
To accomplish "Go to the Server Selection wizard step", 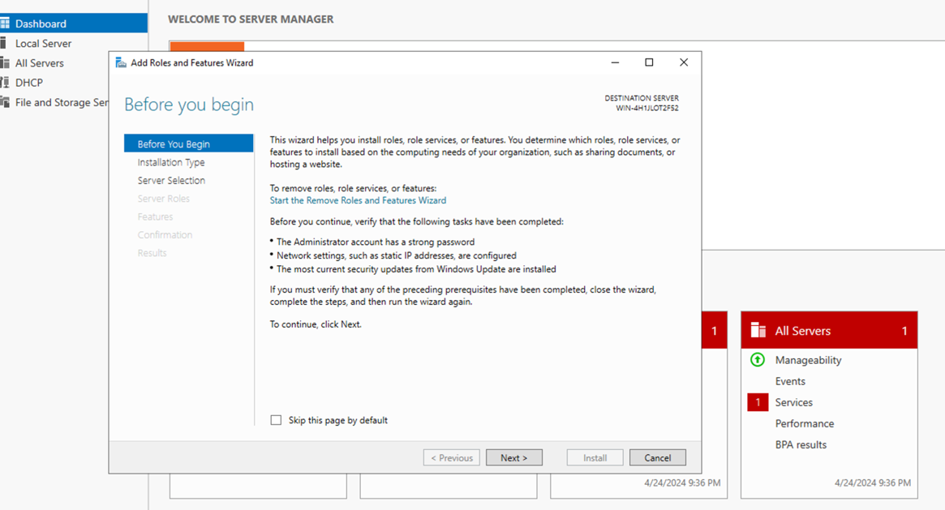I will tap(171, 181).
